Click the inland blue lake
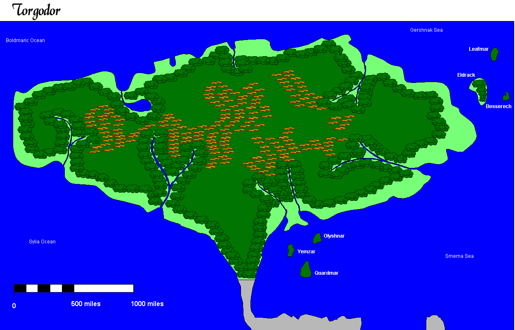Screen dimensions: 515x330 pyautogui.click(x=138, y=106)
